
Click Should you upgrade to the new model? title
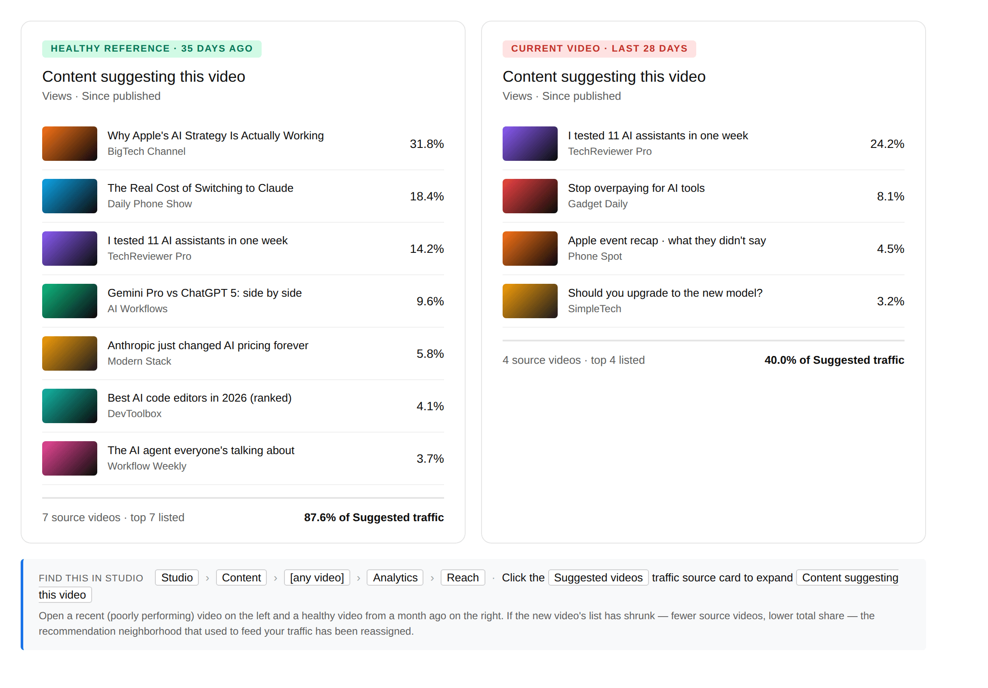(665, 293)
